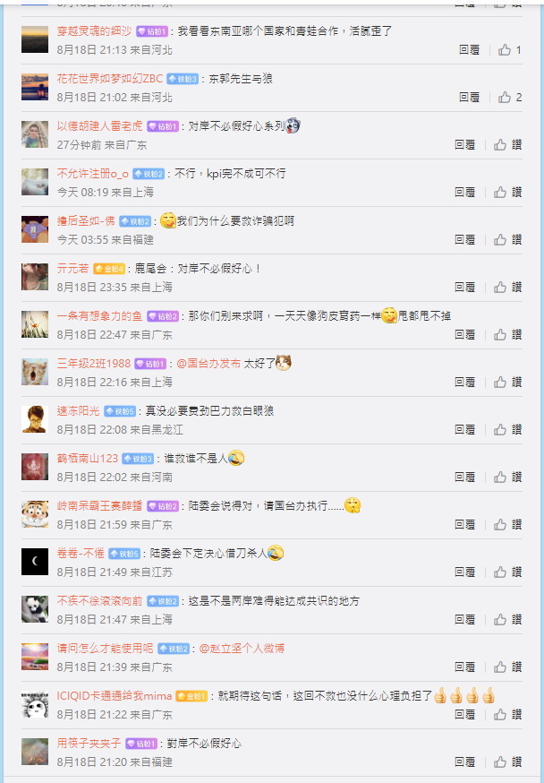Open the tiger avatar of 岭南呆霸王赛薛蟠
Screen dimensions: 544x783
(x=35, y=514)
